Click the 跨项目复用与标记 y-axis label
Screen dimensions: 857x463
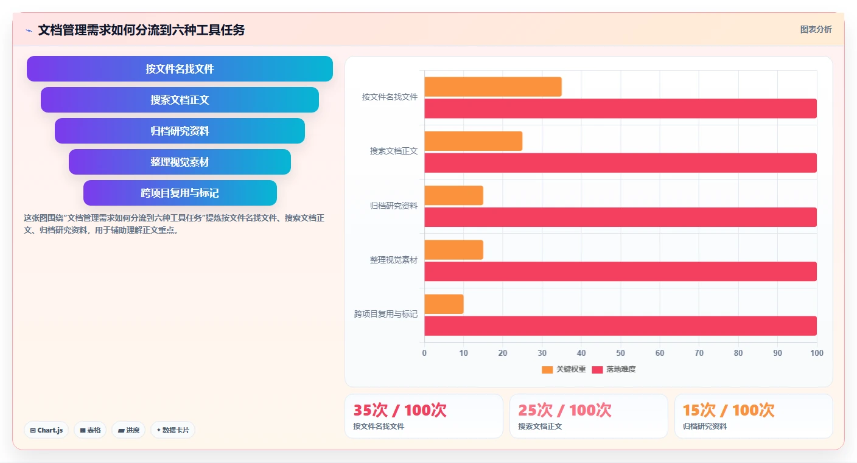click(x=386, y=314)
